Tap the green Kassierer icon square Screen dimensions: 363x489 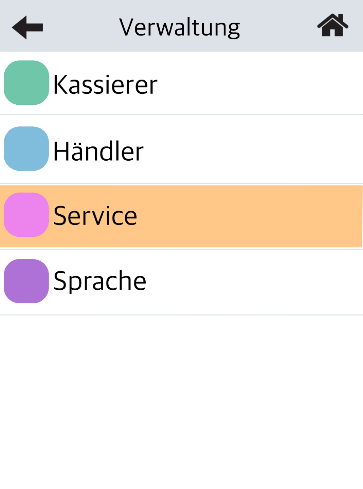click(x=26, y=83)
